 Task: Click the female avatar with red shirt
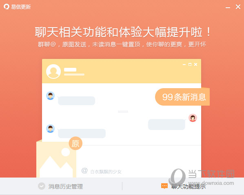(x=193, y=118)
